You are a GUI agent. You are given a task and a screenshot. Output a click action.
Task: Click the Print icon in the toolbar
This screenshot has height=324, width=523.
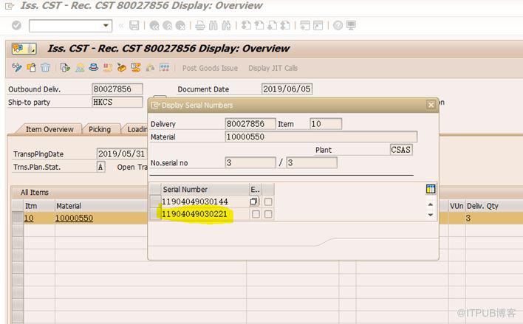click(199, 26)
